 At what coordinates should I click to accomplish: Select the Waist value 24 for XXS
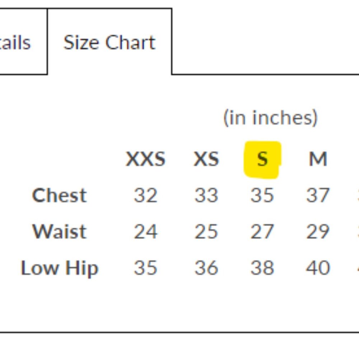tap(146, 232)
